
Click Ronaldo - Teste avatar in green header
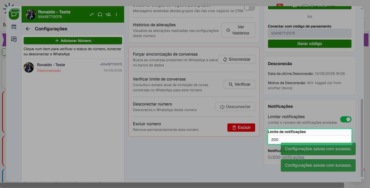click(x=31, y=14)
